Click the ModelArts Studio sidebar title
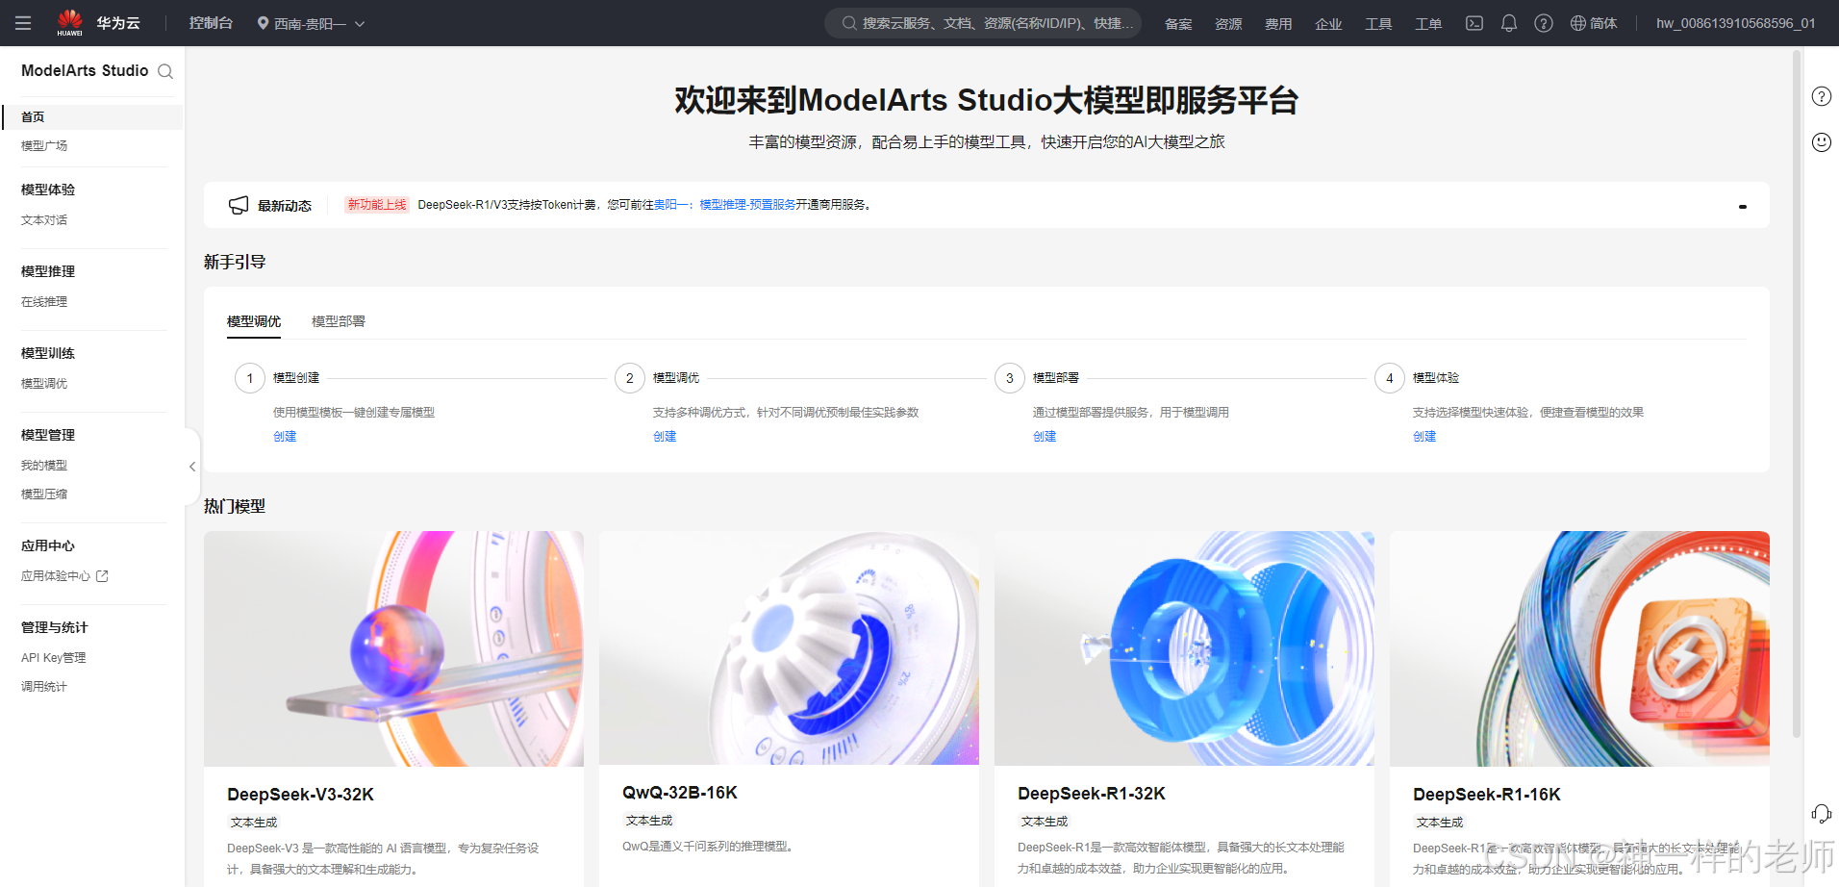Screen dimensions: 1839x887 click(x=85, y=71)
